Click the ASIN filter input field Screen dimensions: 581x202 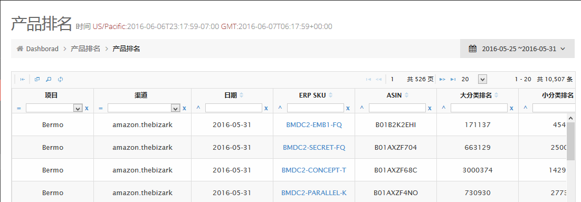[x=397, y=108]
